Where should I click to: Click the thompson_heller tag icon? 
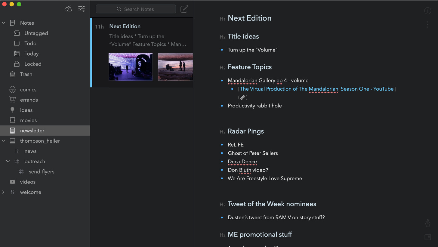(12, 141)
